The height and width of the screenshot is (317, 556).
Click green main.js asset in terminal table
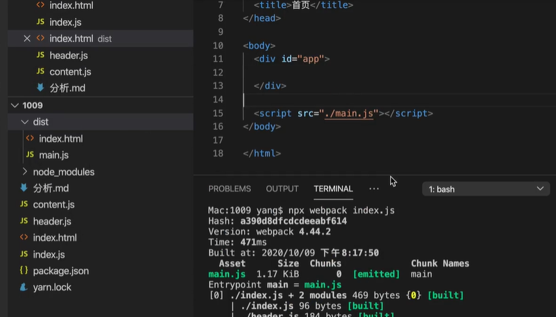pos(227,274)
